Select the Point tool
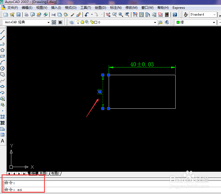The height and width of the screenshot is (194, 221). click(2, 111)
